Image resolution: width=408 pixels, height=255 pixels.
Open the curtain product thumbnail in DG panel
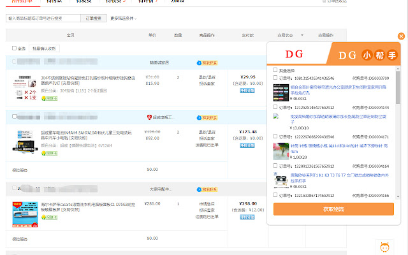(280, 92)
